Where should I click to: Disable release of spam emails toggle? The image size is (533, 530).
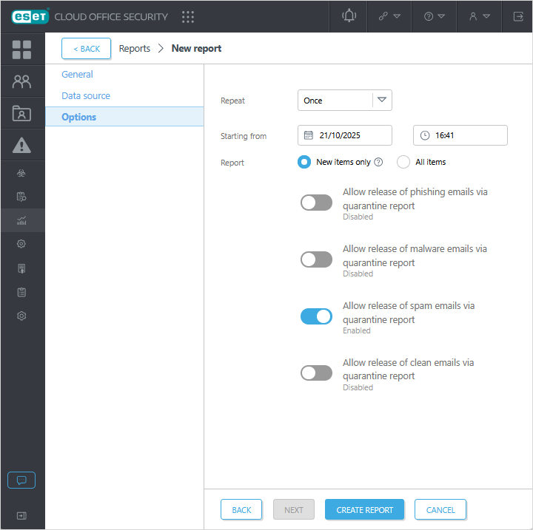[316, 316]
